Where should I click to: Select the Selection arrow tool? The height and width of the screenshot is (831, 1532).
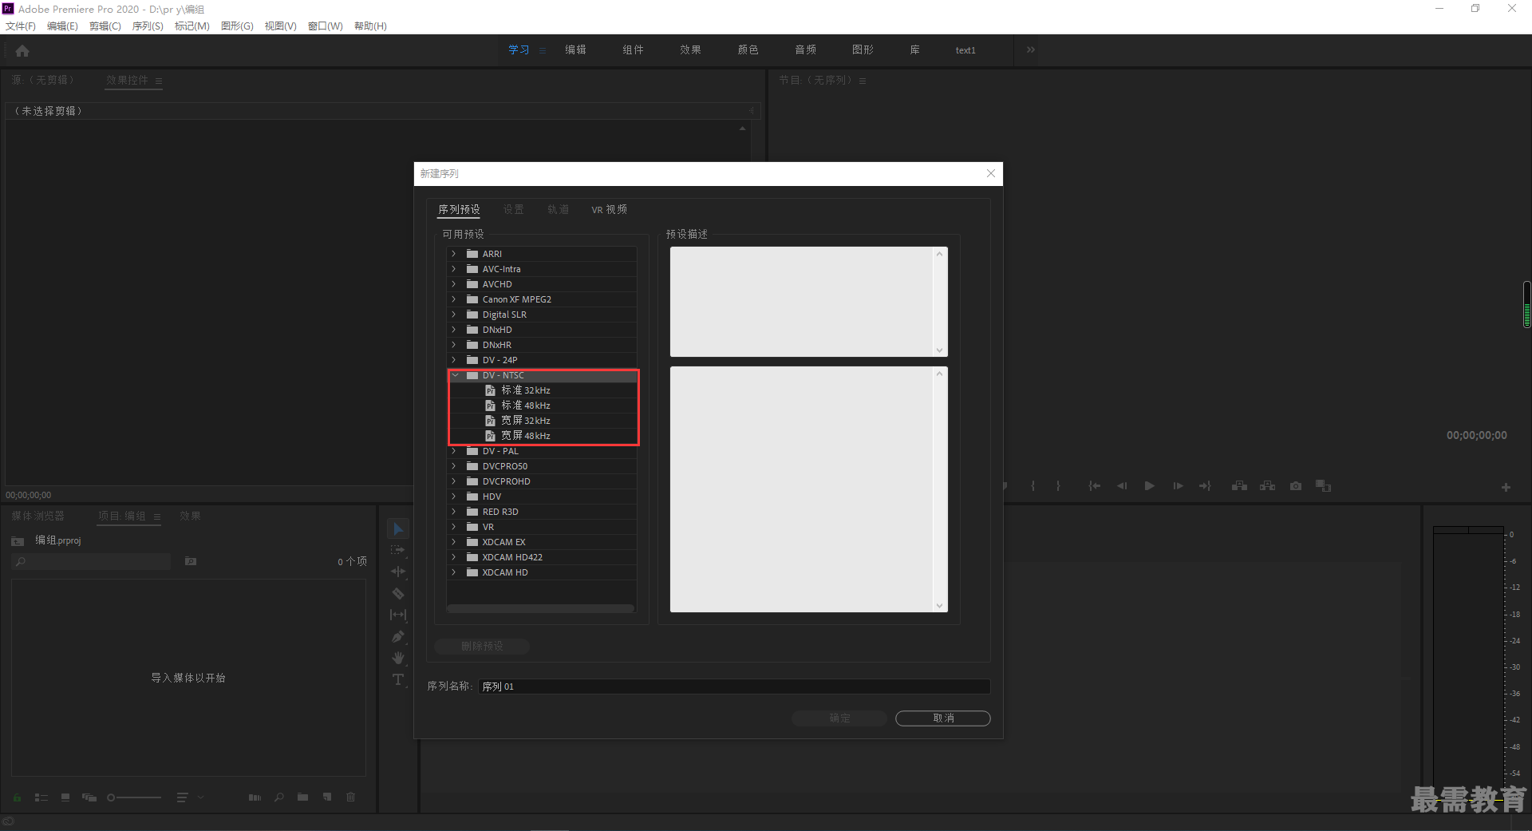point(398,529)
